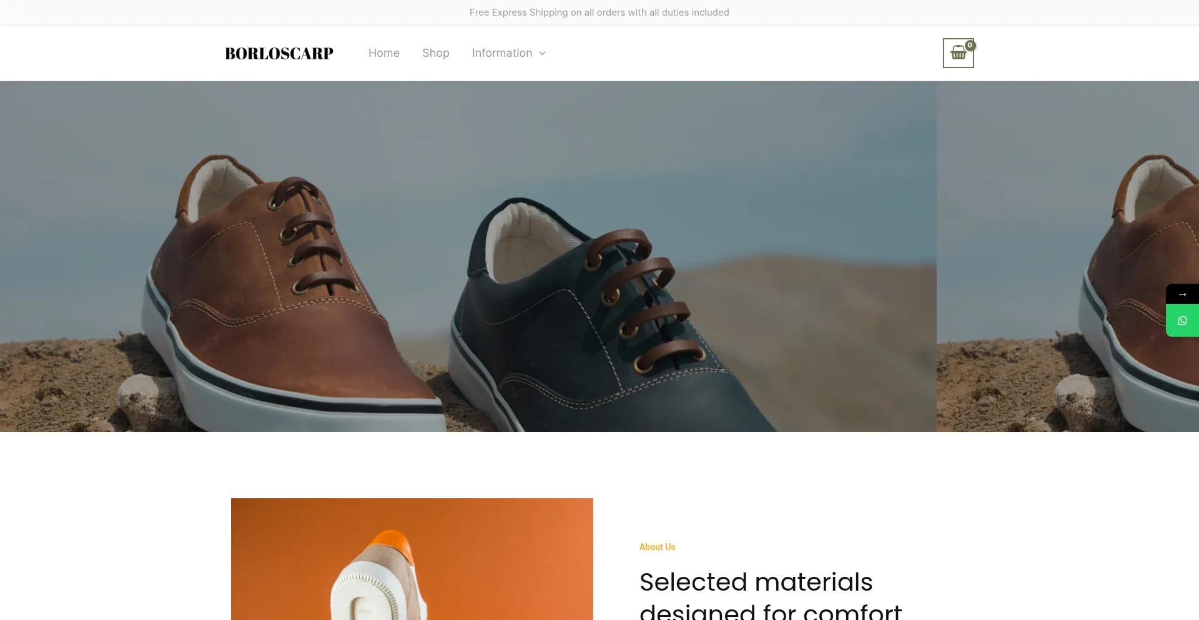Go to the Home page
The image size is (1199, 620).
pyautogui.click(x=384, y=53)
